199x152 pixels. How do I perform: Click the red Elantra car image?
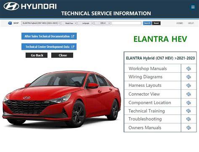[x=62, y=99]
